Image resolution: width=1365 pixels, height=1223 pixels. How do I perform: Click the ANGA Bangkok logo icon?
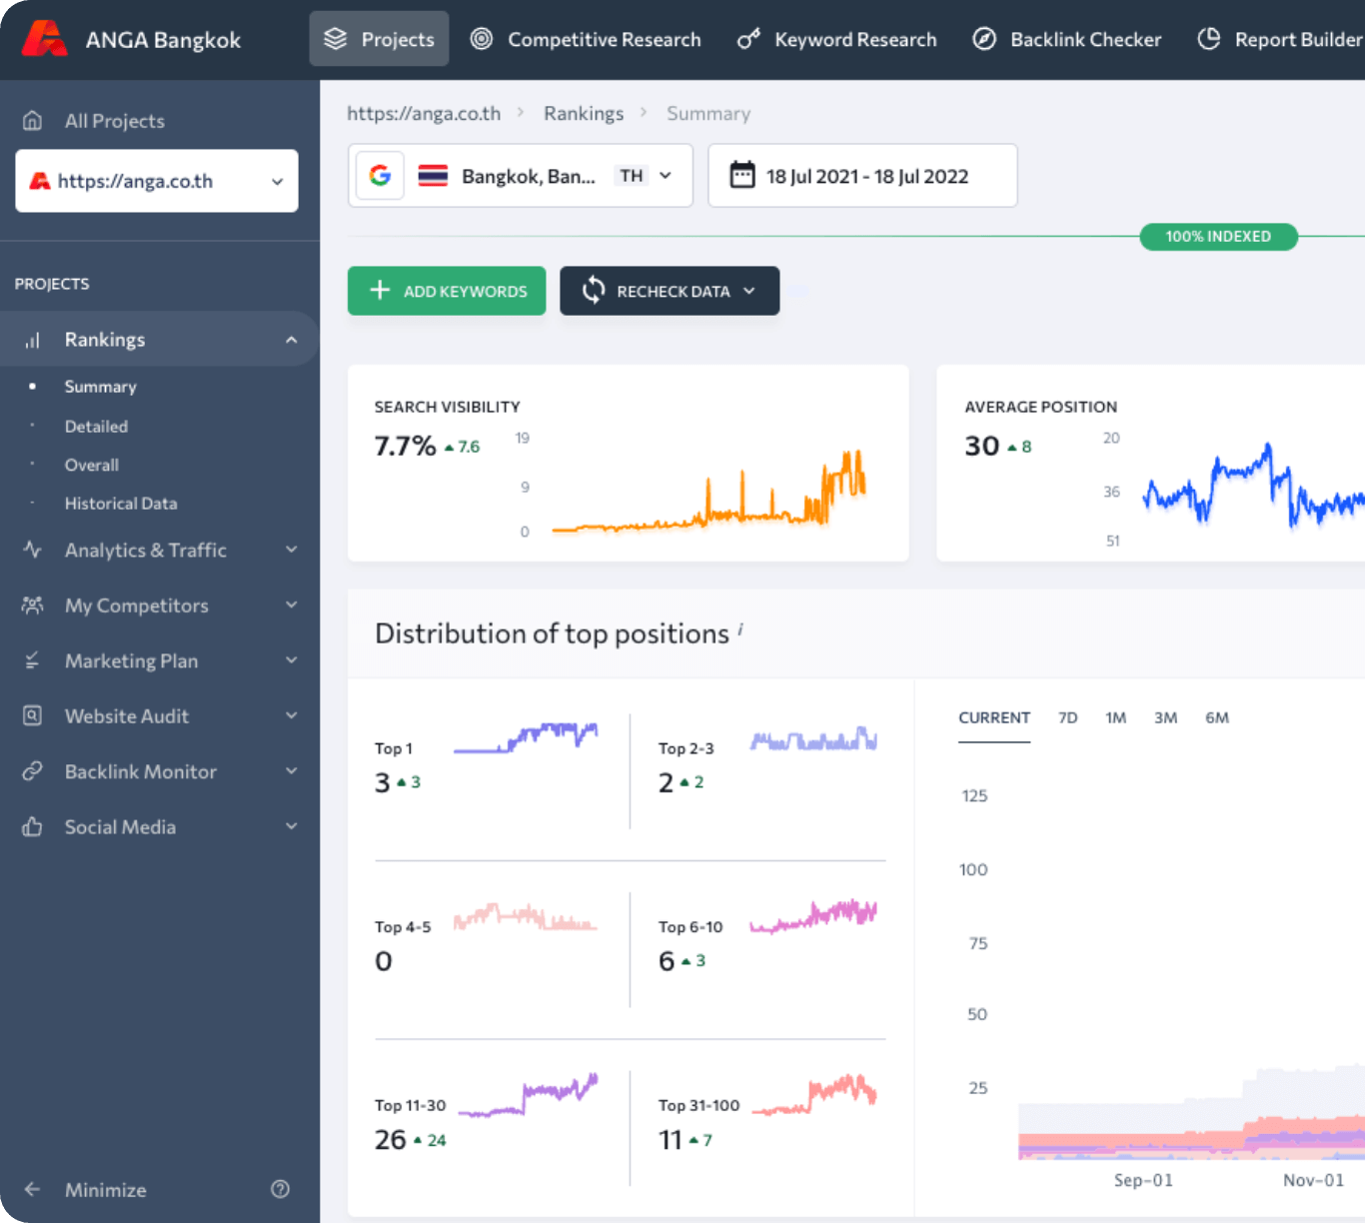pos(44,39)
